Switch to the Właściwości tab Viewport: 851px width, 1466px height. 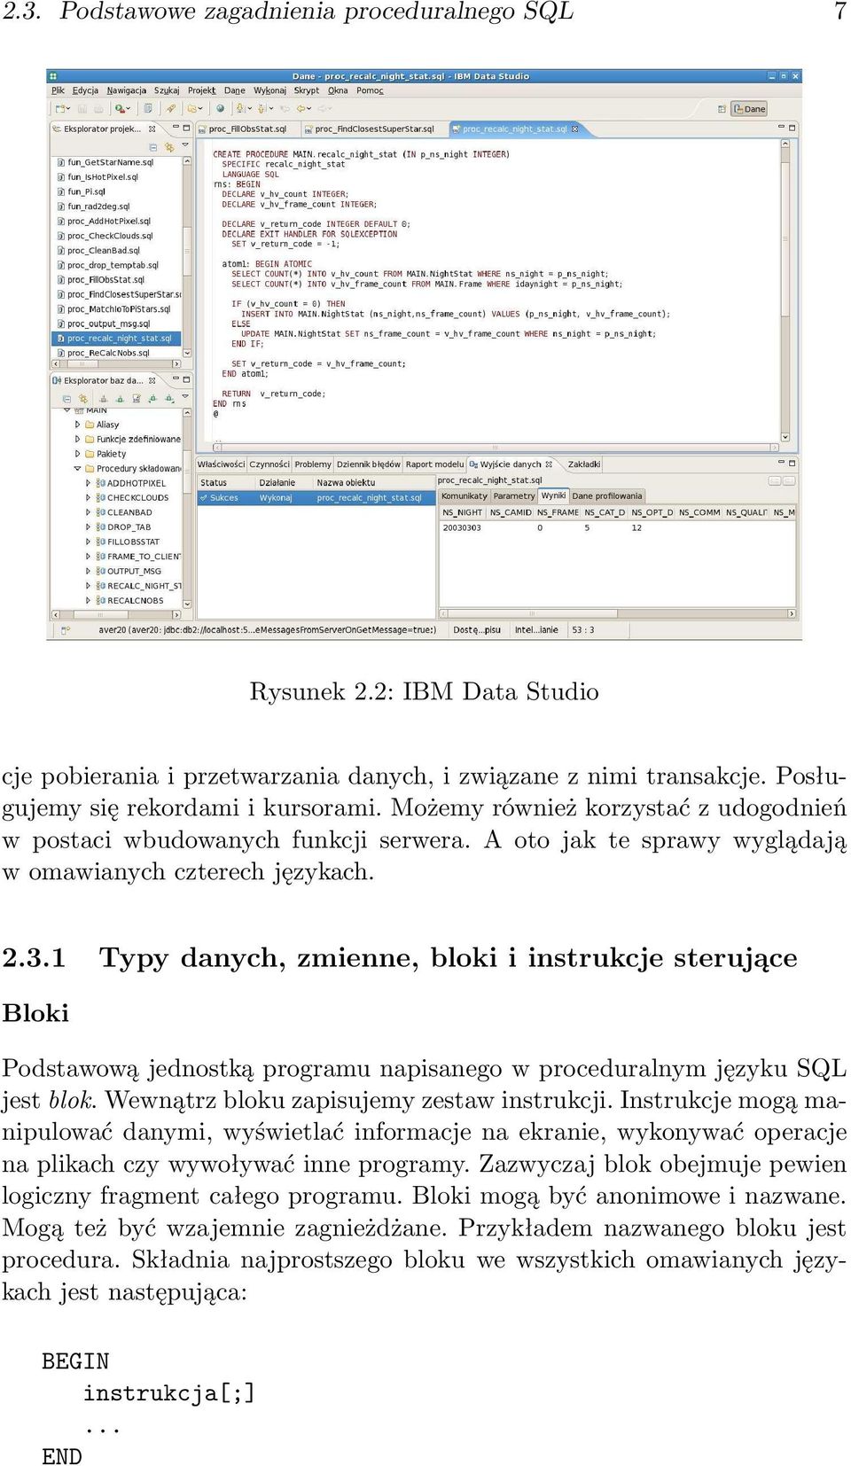coord(221,464)
